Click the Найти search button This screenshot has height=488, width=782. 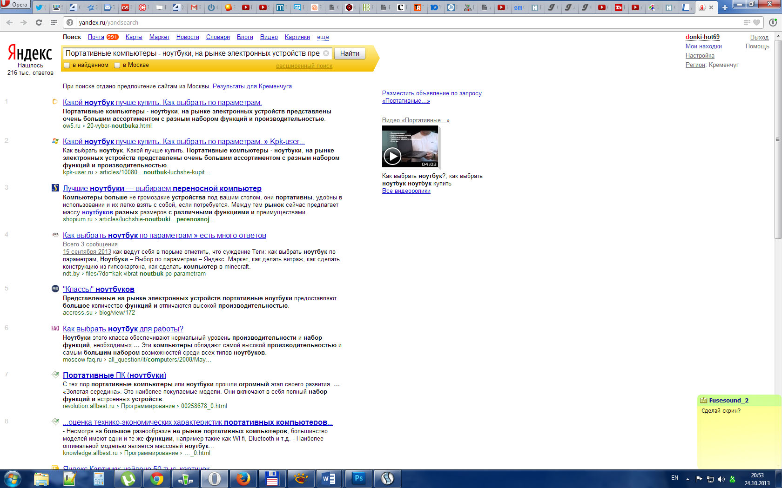pos(350,53)
